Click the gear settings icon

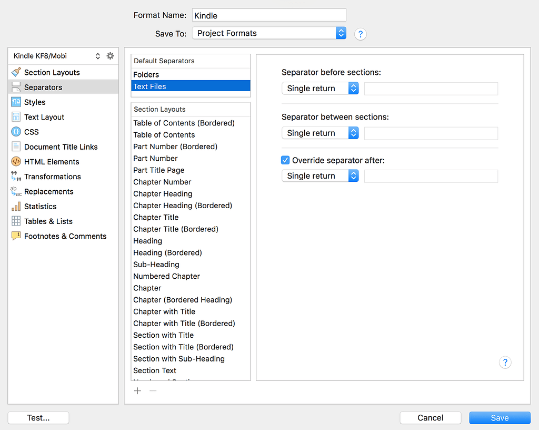pyautogui.click(x=110, y=55)
